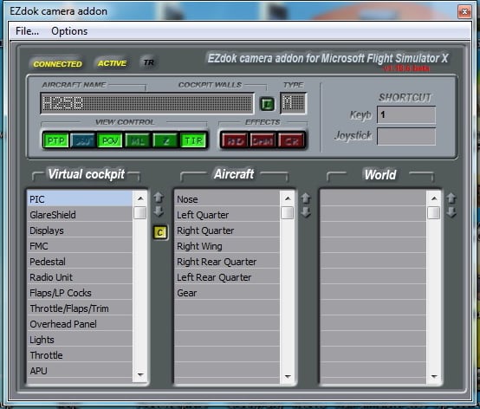Click the ACTIVE status indicator

click(x=112, y=63)
